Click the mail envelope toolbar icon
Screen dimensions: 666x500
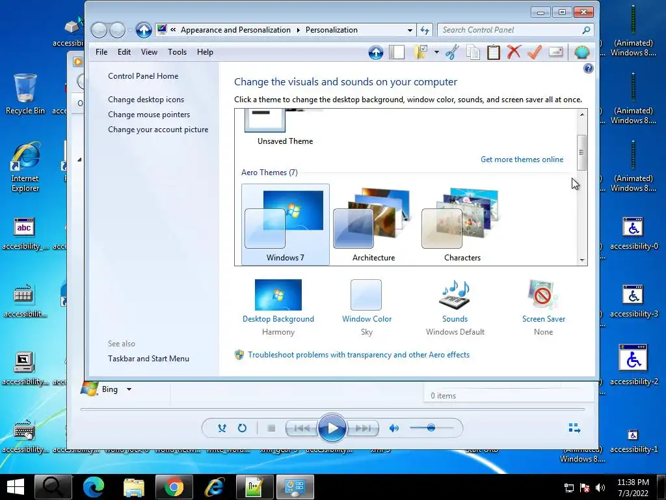click(555, 52)
